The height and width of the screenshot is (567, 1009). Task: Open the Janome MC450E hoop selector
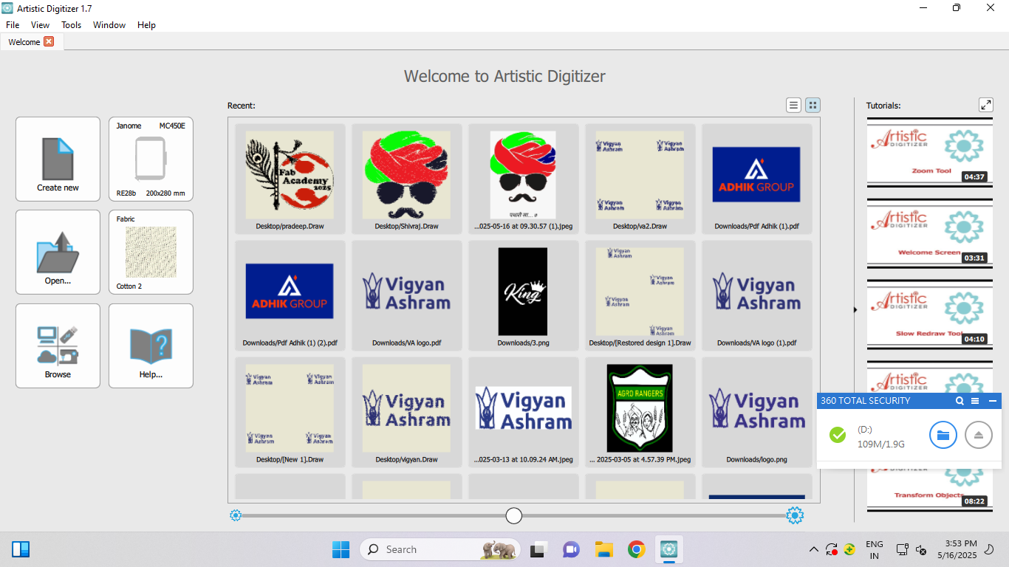point(151,159)
